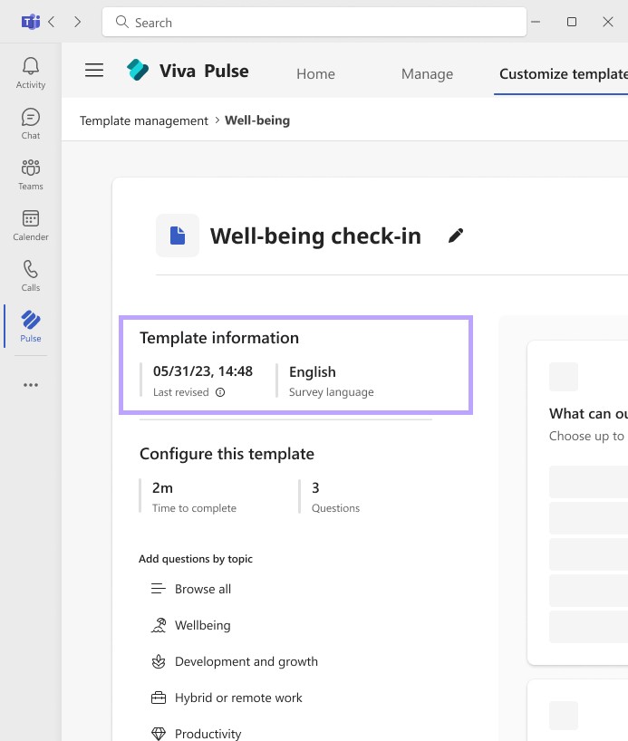Click the Microsoft Teams logo
Image resolution: width=628 pixels, height=741 pixels.
31,22
